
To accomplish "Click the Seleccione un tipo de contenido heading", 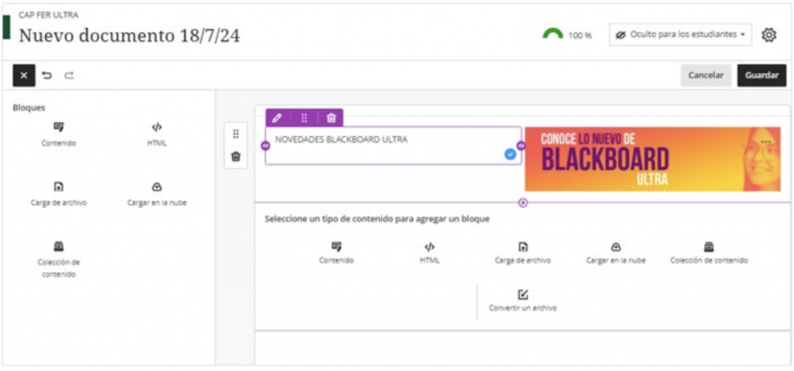I will pos(378,219).
